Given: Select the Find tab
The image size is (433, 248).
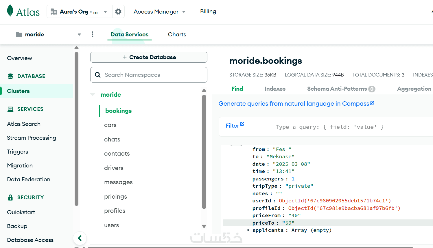Looking at the screenshot, I should [237, 89].
